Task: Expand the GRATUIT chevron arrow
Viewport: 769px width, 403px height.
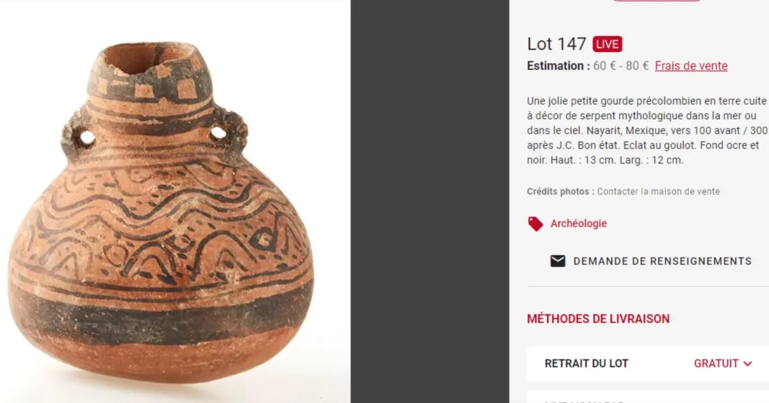Action: (747, 363)
